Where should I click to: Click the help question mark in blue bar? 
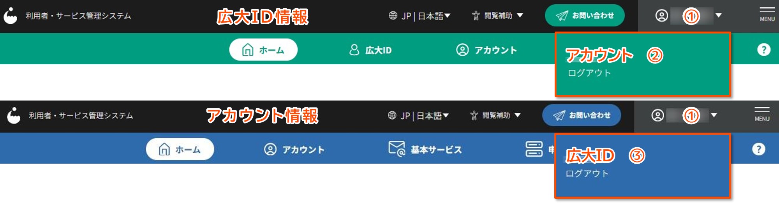click(x=758, y=149)
